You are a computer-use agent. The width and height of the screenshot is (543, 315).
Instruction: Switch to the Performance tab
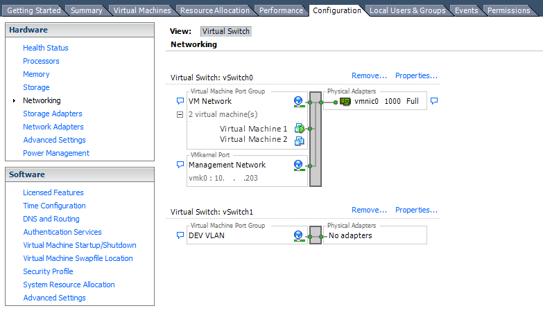[281, 10]
